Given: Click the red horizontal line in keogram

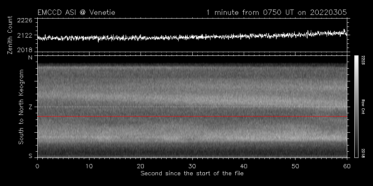Looking at the screenshot, I should pyautogui.click(x=192, y=117).
